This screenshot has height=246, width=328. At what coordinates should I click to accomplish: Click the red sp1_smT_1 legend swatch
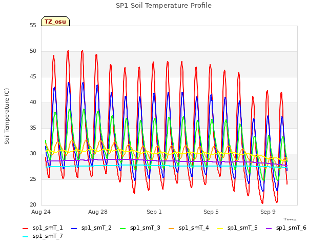tap(25, 229)
